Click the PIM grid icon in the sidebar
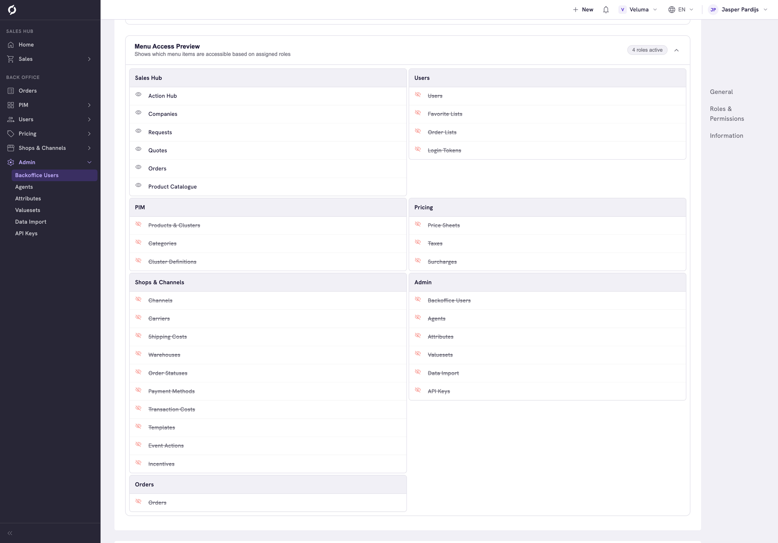 pyautogui.click(x=11, y=105)
